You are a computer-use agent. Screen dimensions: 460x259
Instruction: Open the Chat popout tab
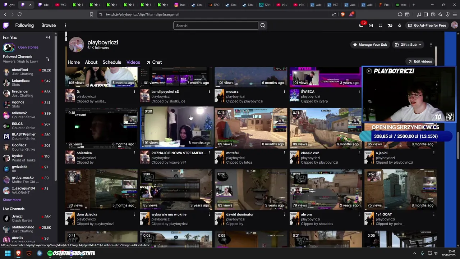pos(154,62)
